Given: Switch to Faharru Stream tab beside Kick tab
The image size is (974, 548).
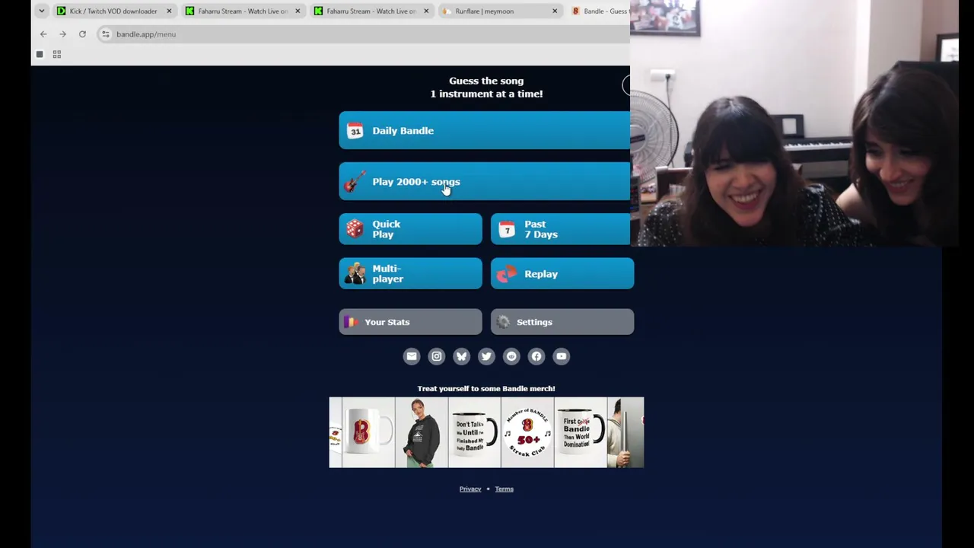Looking at the screenshot, I should point(243,11).
